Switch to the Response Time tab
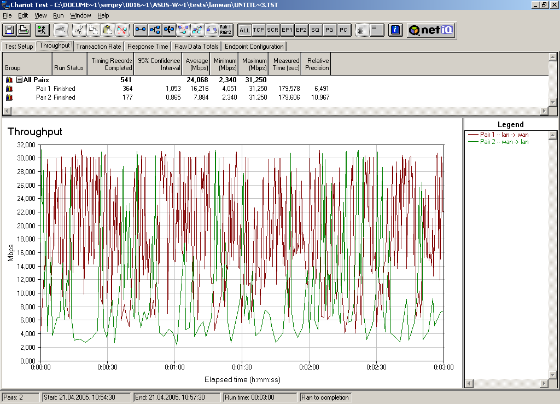Viewport: 560px width, 404px height. 148,47
